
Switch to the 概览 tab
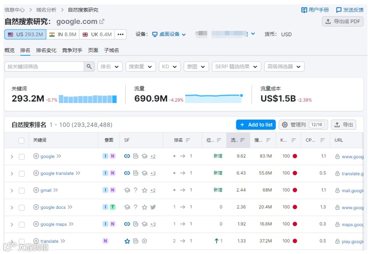coord(10,50)
